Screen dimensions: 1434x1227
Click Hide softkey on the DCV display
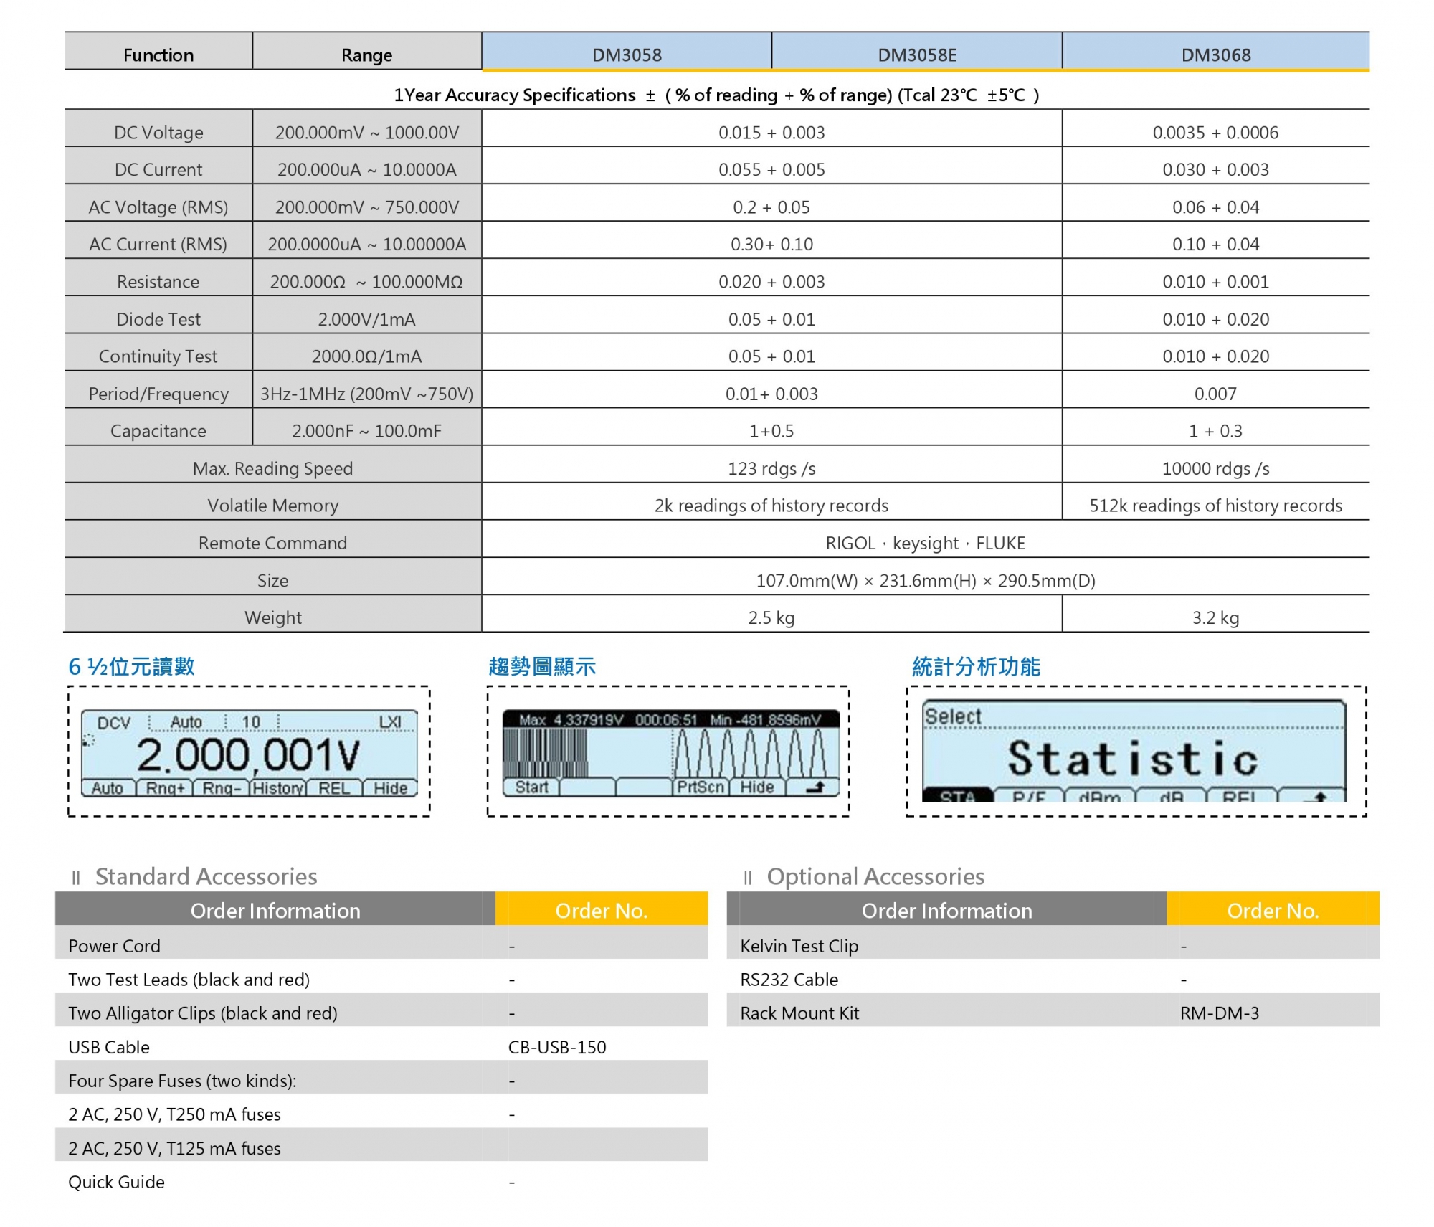(390, 788)
